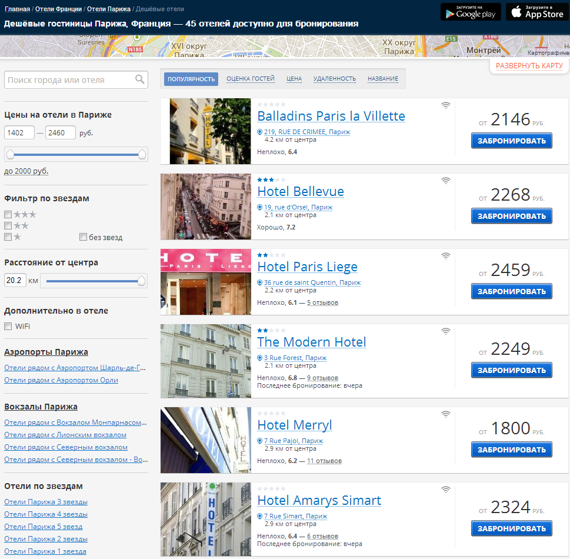Click map pin next to 36 rue de saint Quentin
This screenshot has width=570, height=559.
259,282
